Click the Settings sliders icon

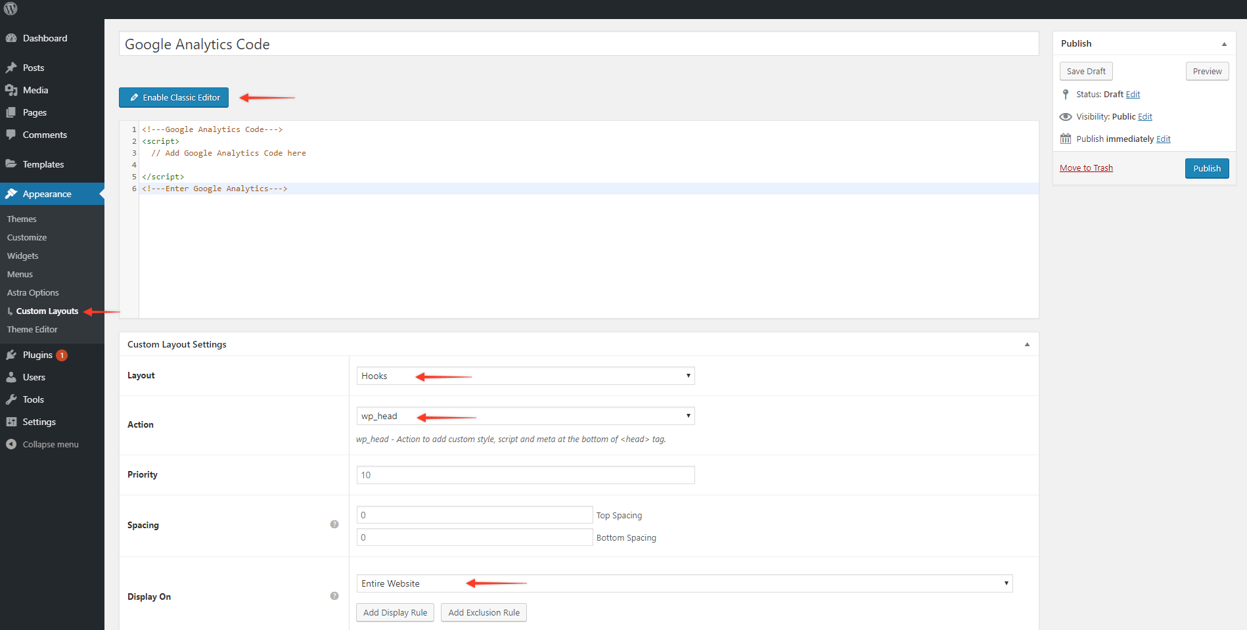tap(11, 422)
